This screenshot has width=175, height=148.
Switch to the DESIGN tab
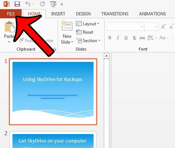83,14
